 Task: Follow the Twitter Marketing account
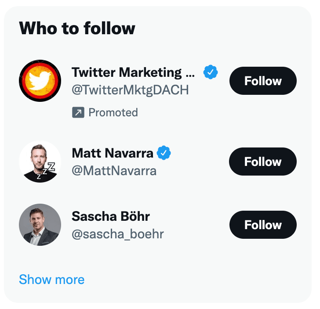[263, 81]
